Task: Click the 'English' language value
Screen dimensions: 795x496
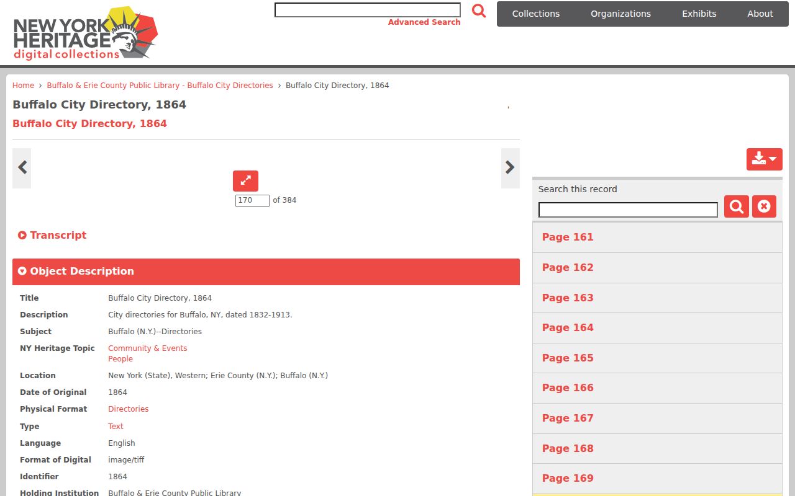Action: click(x=122, y=443)
